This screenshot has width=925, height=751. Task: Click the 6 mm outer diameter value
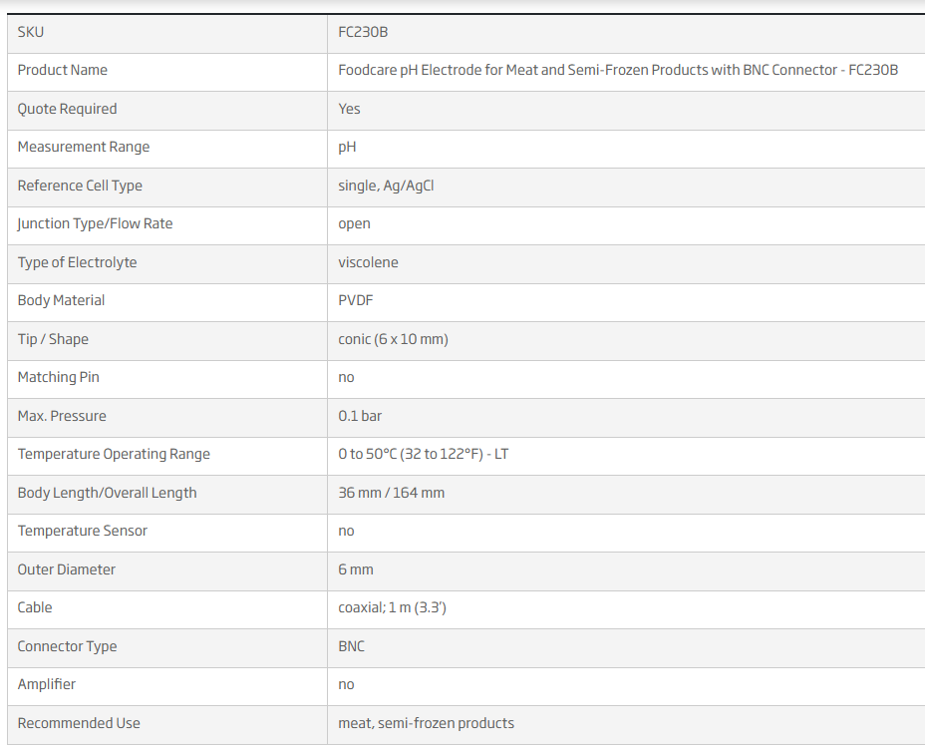coord(356,569)
